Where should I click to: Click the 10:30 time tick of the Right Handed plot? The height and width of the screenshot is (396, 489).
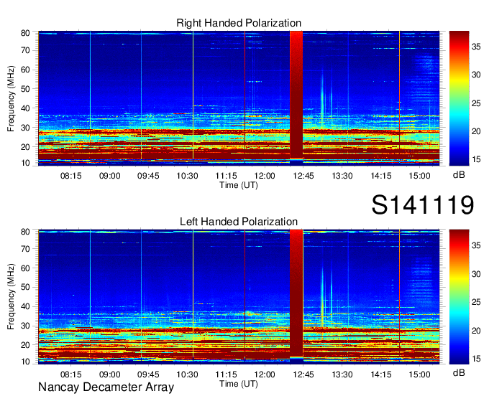(187, 176)
